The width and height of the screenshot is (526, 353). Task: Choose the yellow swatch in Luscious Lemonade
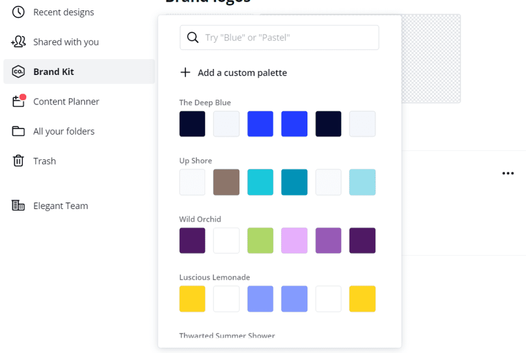click(192, 299)
